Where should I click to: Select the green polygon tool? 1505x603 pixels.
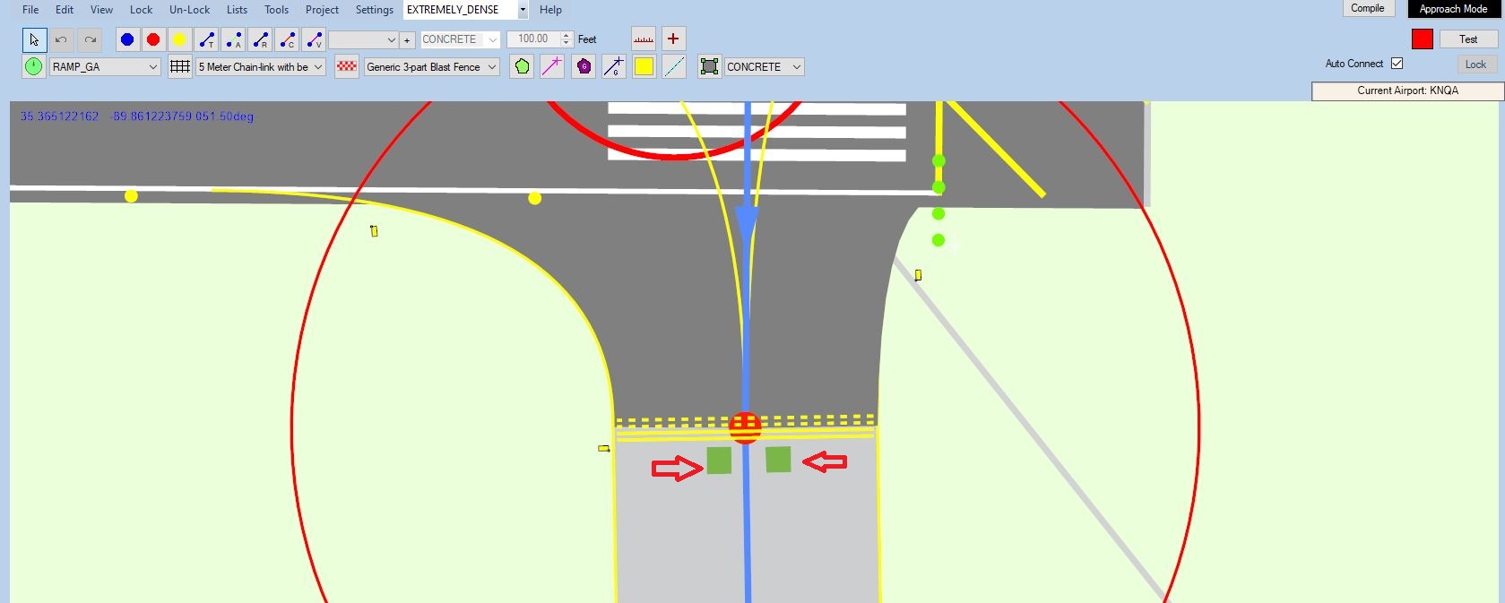522,66
